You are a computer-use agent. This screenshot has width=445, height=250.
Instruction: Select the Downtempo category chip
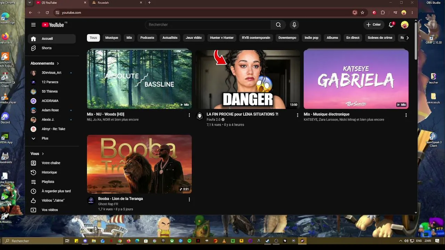click(288, 37)
